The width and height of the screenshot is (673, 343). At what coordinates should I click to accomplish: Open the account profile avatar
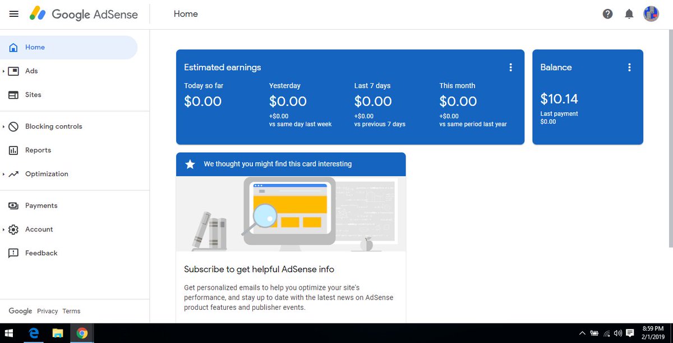pyautogui.click(x=651, y=14)
